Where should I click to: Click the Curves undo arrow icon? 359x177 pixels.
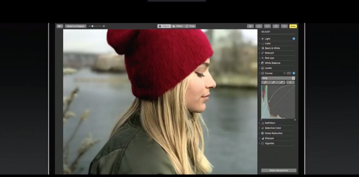click(284, 73)
